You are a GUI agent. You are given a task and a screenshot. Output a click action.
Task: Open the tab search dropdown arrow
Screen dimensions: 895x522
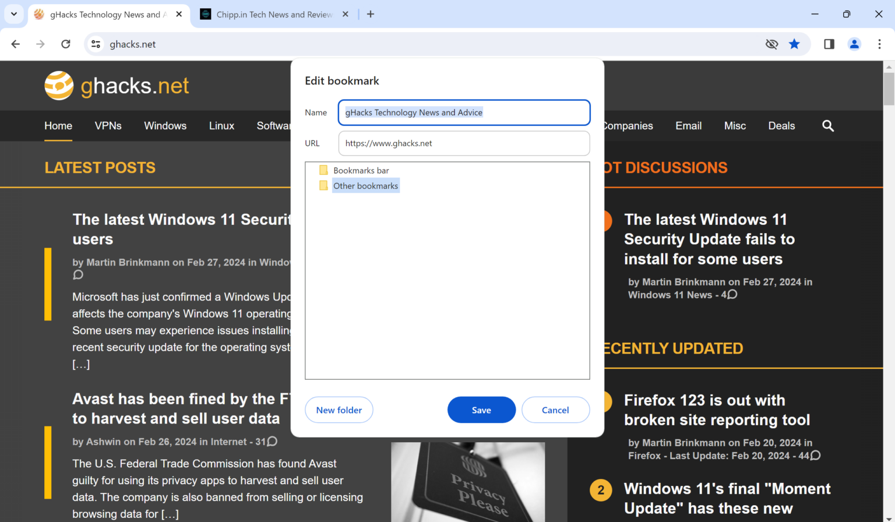[x=13, y=14]
